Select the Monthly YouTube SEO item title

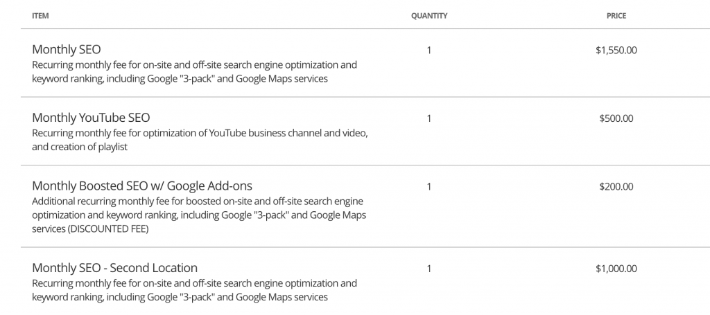point(91,118)
